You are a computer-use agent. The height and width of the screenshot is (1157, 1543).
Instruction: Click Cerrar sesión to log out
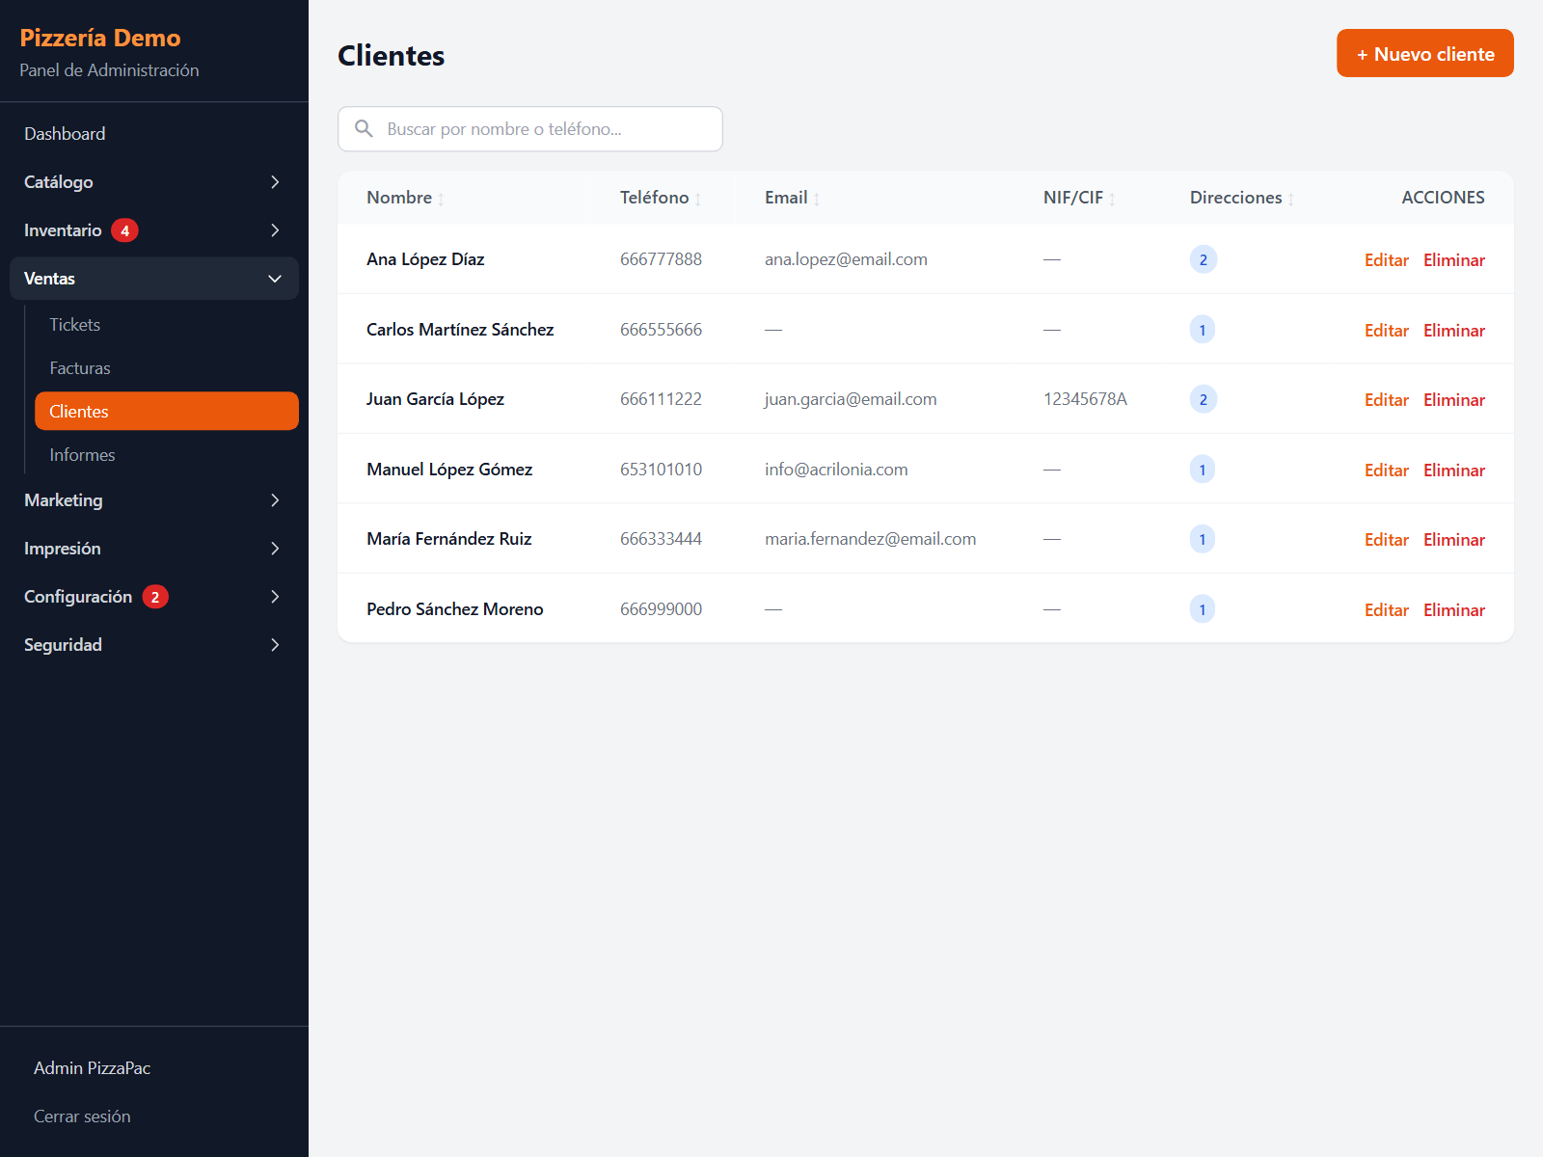(82, 1117)
